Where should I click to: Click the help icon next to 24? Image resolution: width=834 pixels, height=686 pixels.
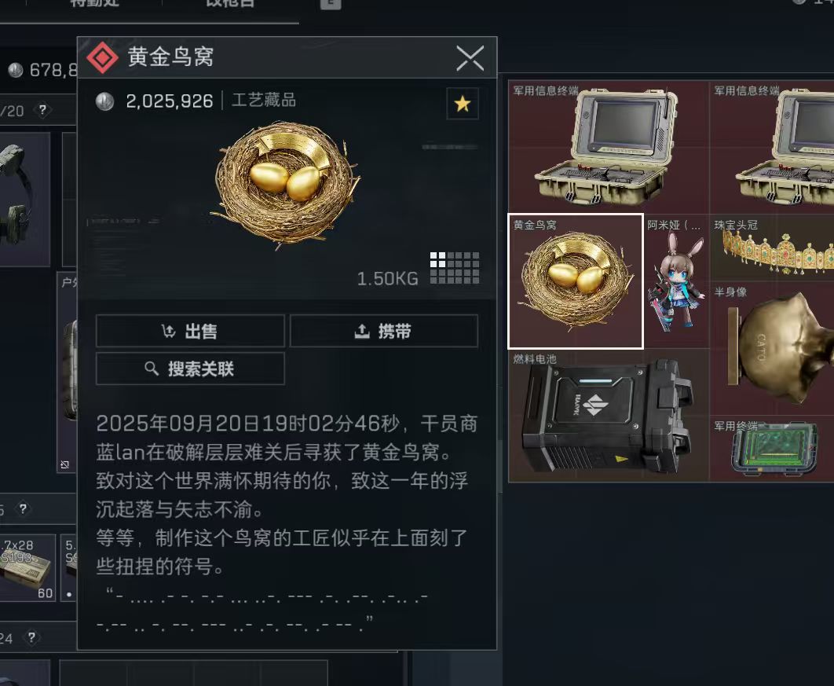[x=31, y=637]
